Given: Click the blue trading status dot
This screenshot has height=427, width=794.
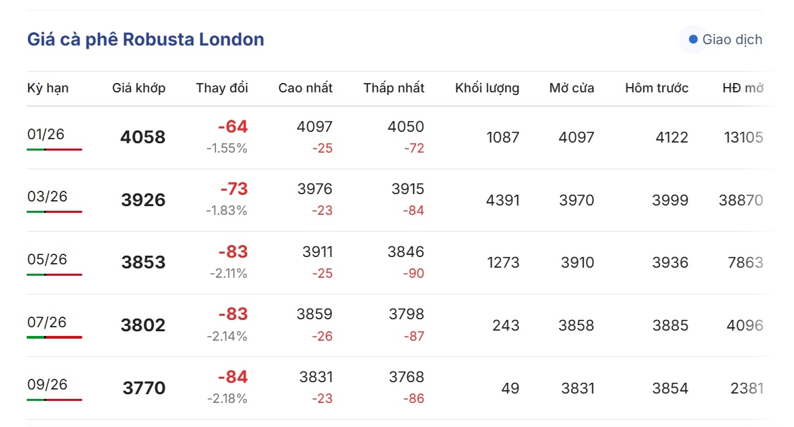Looking at the screenshot, I should click(x=693, y=39).
